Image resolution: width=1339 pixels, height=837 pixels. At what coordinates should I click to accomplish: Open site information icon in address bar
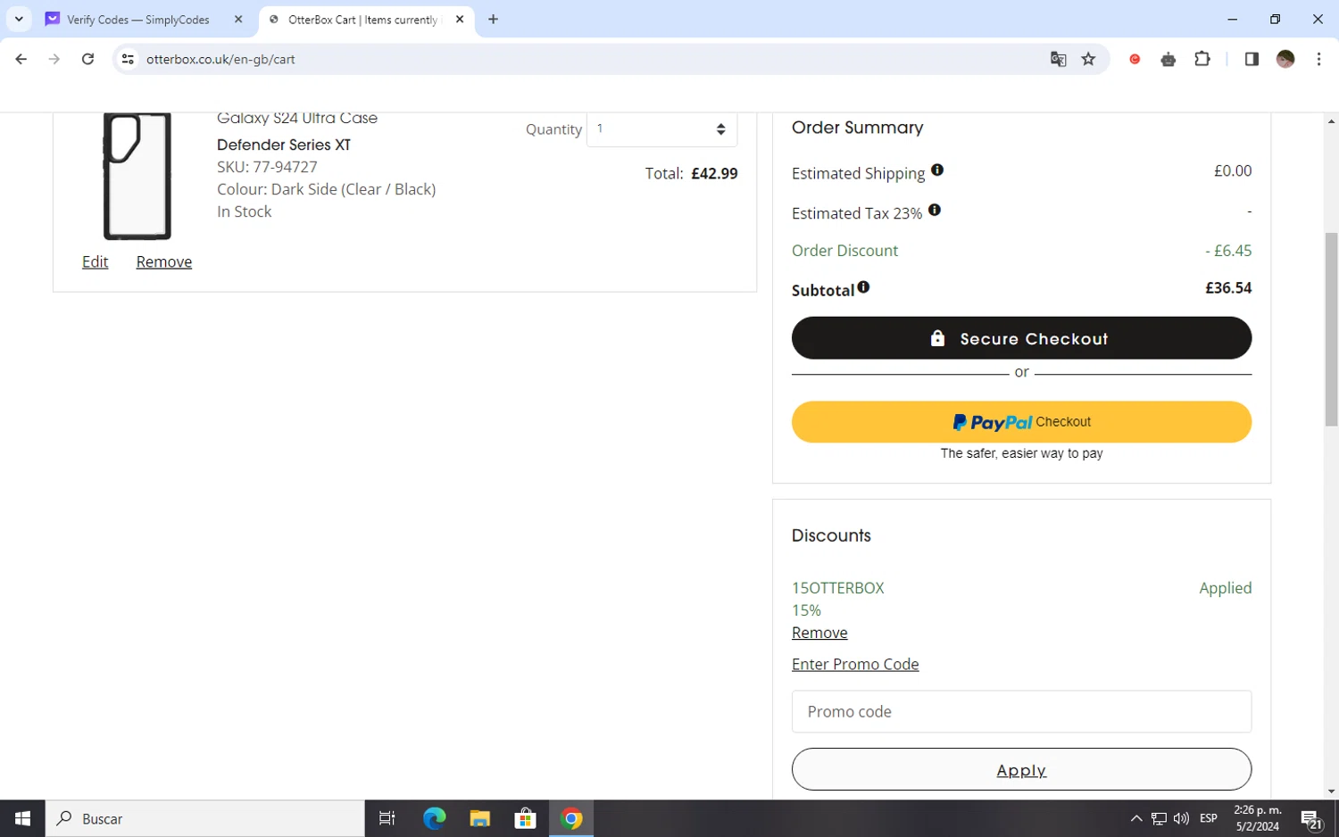128,59
